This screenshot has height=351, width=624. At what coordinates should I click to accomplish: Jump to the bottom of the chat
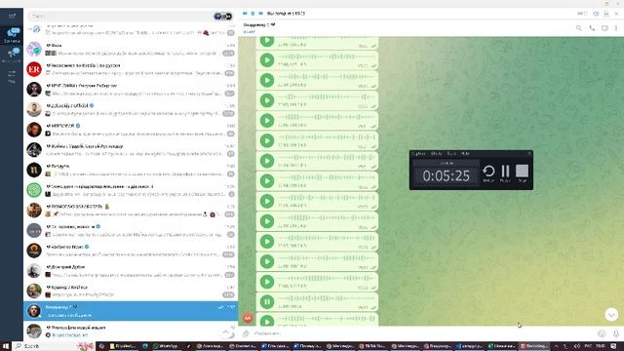click(611, 314)
